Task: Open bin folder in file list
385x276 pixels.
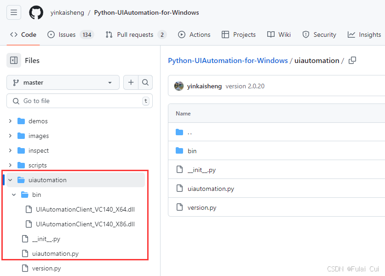Action: pos(192,151)
